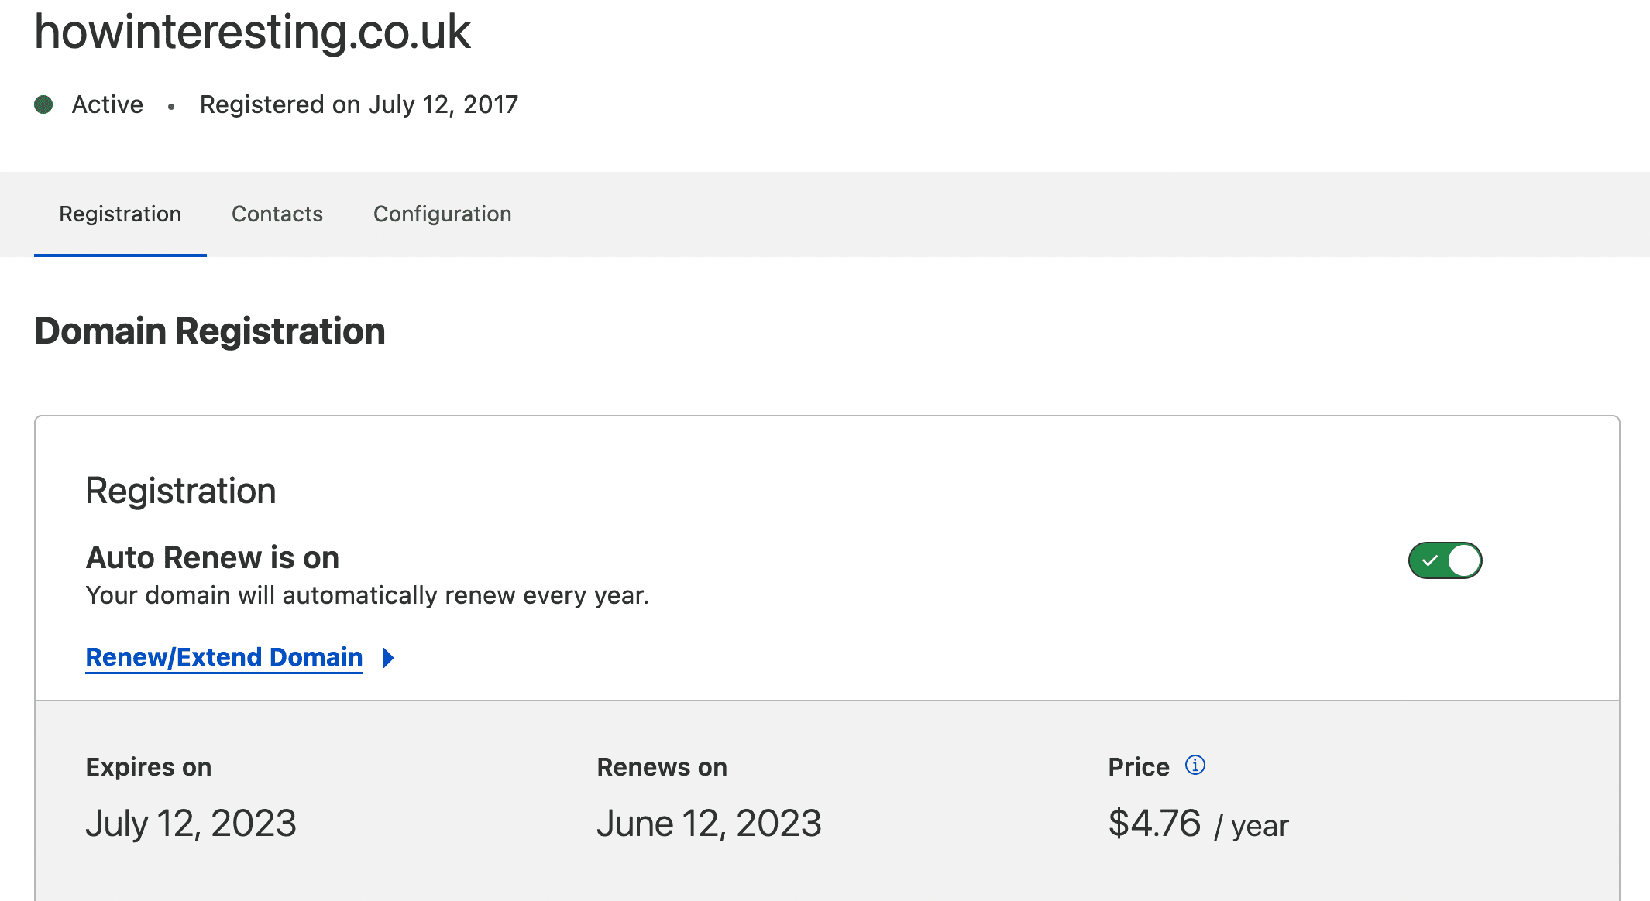Click the "Expires on" label
This screenshot has width=1650, height=901.
(149, 767)
